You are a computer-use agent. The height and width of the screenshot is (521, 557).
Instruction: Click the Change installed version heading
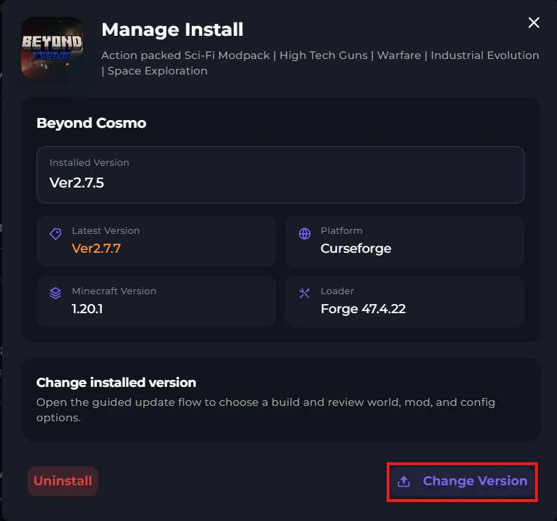click(116, 383)
